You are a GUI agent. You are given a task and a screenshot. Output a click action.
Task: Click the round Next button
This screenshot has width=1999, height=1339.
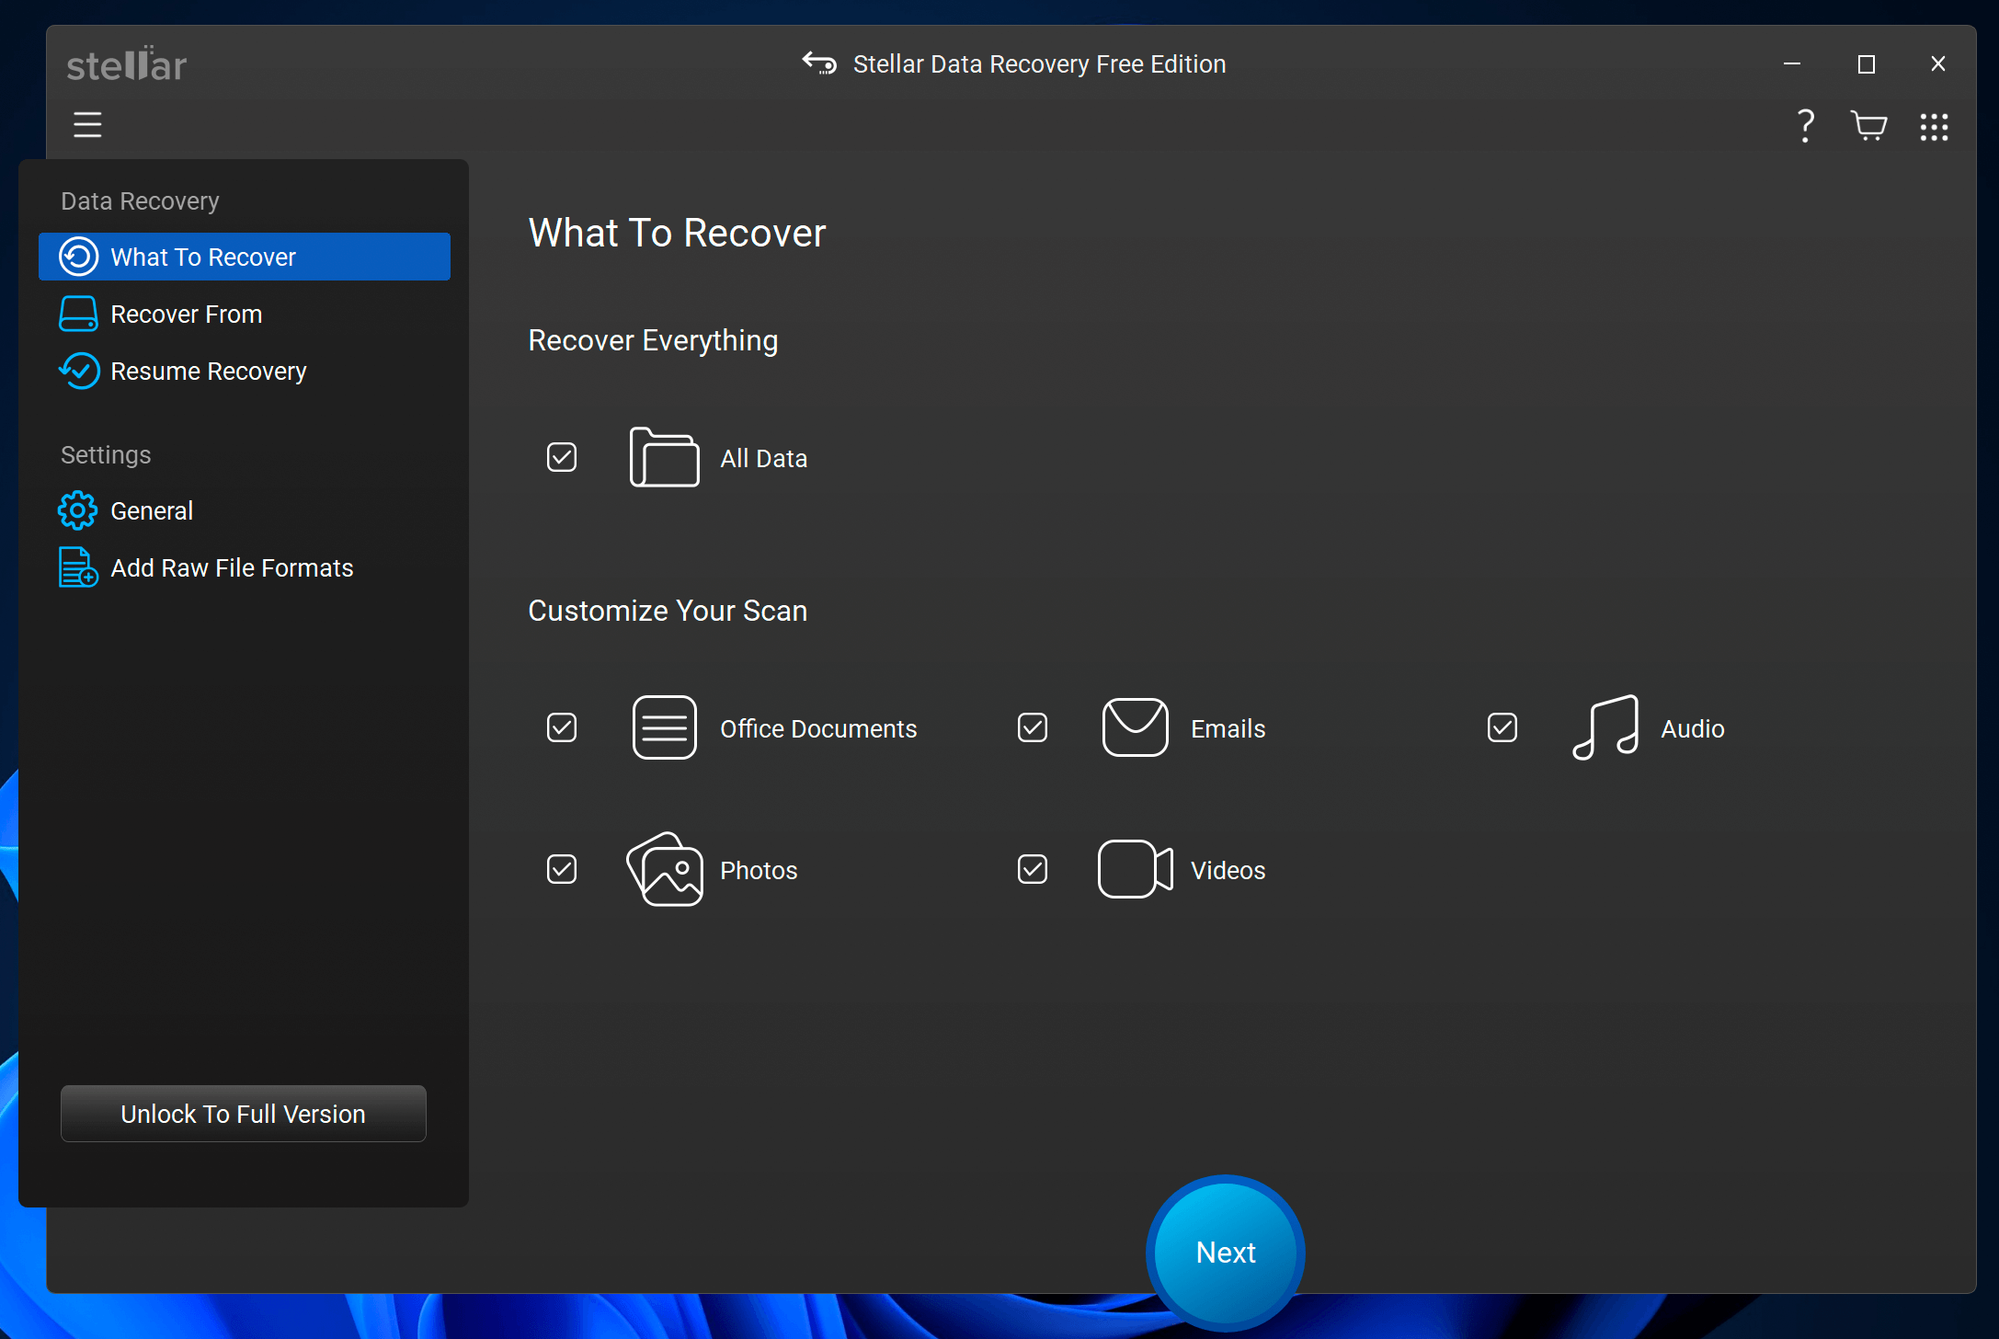pos(1226,1253)
